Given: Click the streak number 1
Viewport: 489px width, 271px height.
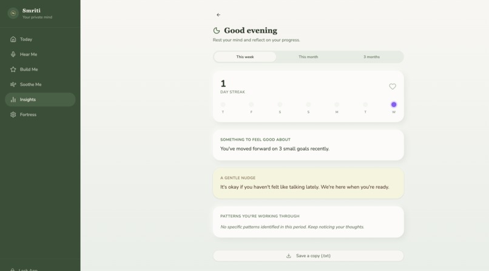Looking at the screenshot, I should [223, 83].
